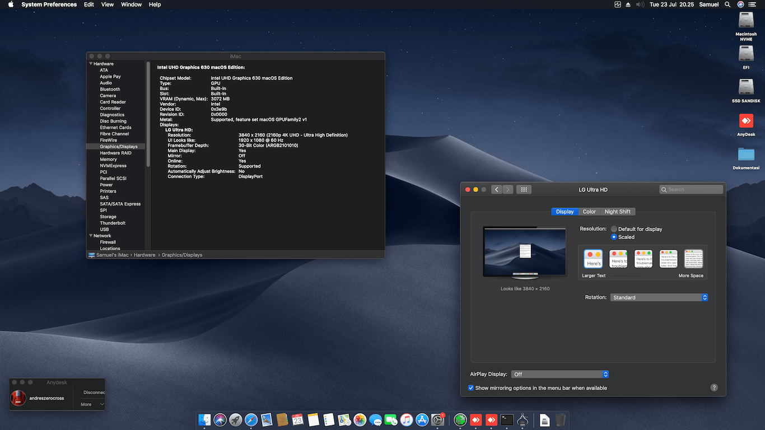Open the Help menu
The image size is (765, 430).
pyautogui.click(x=155, y=4)
